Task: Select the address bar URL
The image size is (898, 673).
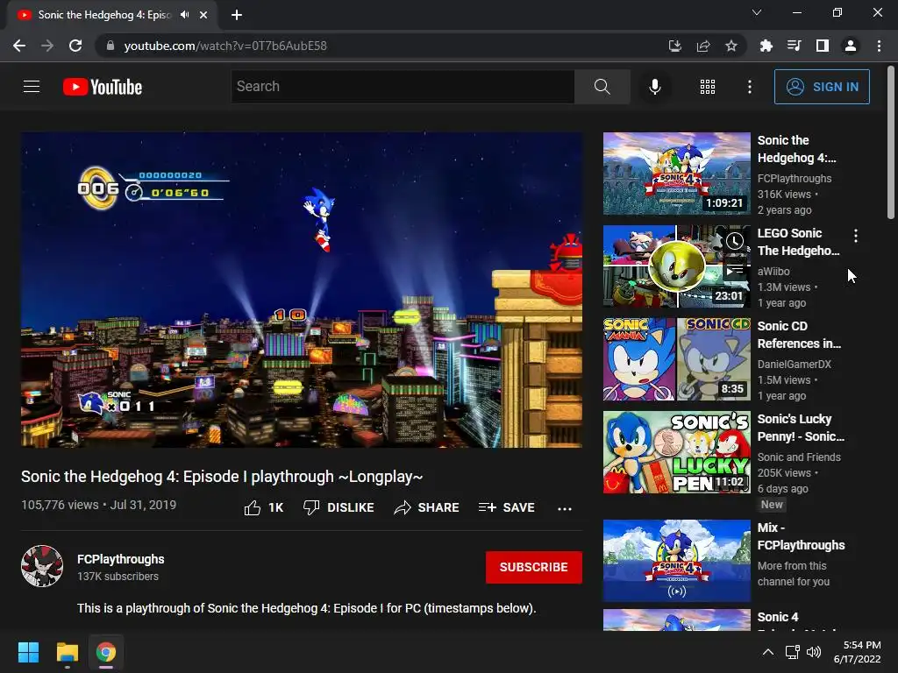Action: point(225,46)
